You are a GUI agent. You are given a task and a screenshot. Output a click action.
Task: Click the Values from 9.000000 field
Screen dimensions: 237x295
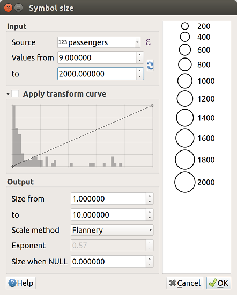[97, 57]
